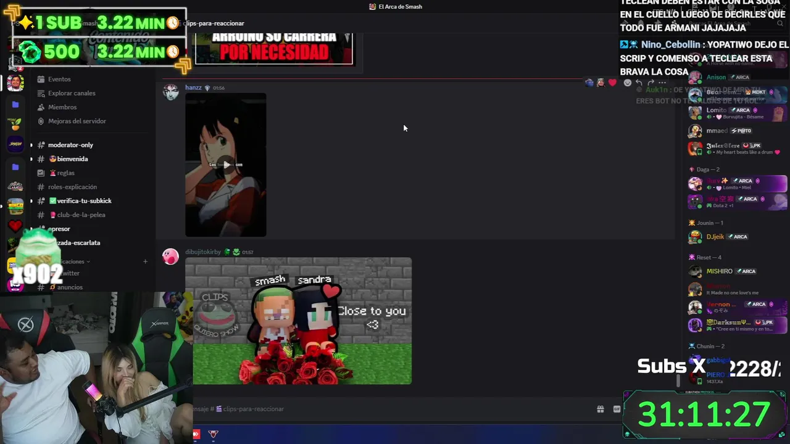This screenshot has width=790, height=444.
Task: Open the purple SMASH server icon
Action: 15,144
